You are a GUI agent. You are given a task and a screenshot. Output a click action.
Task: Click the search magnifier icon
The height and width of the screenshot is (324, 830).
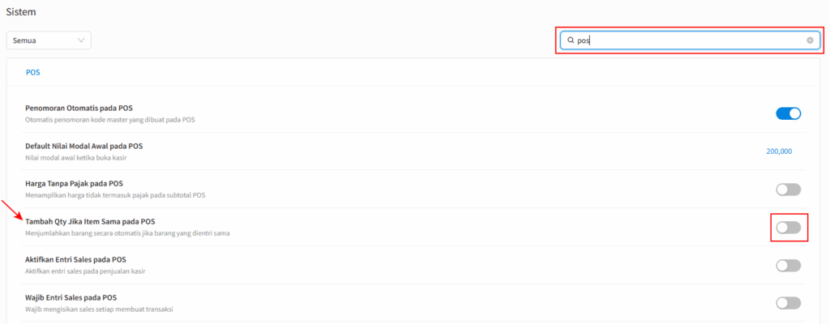[x=571, y=40]
